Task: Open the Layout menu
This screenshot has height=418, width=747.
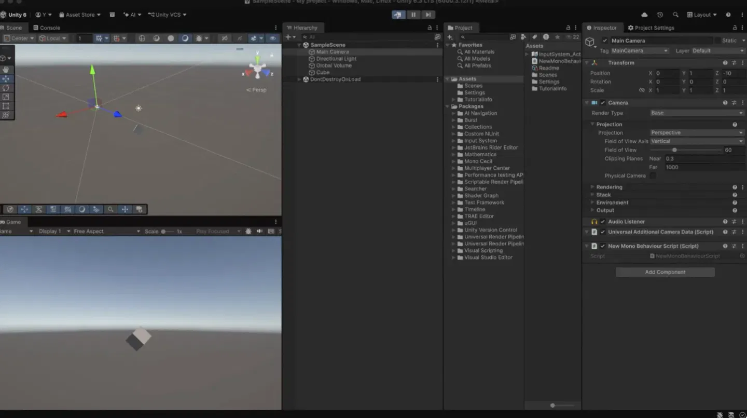Action: click(x=701, y=15)
